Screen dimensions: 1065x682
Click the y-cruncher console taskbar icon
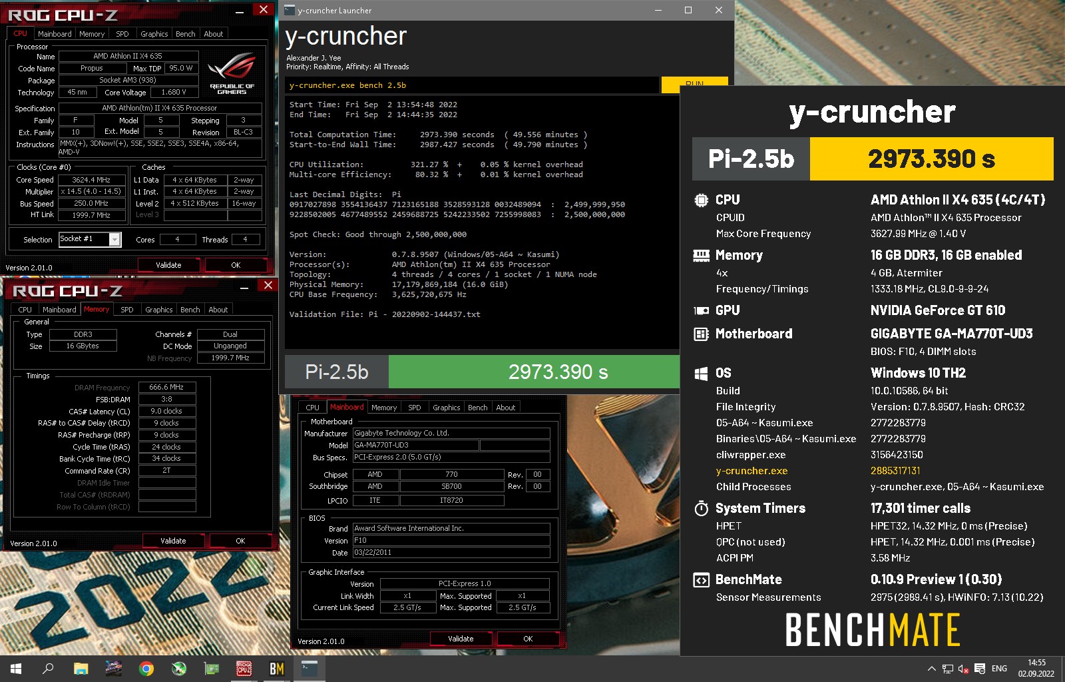pos(310,669)
